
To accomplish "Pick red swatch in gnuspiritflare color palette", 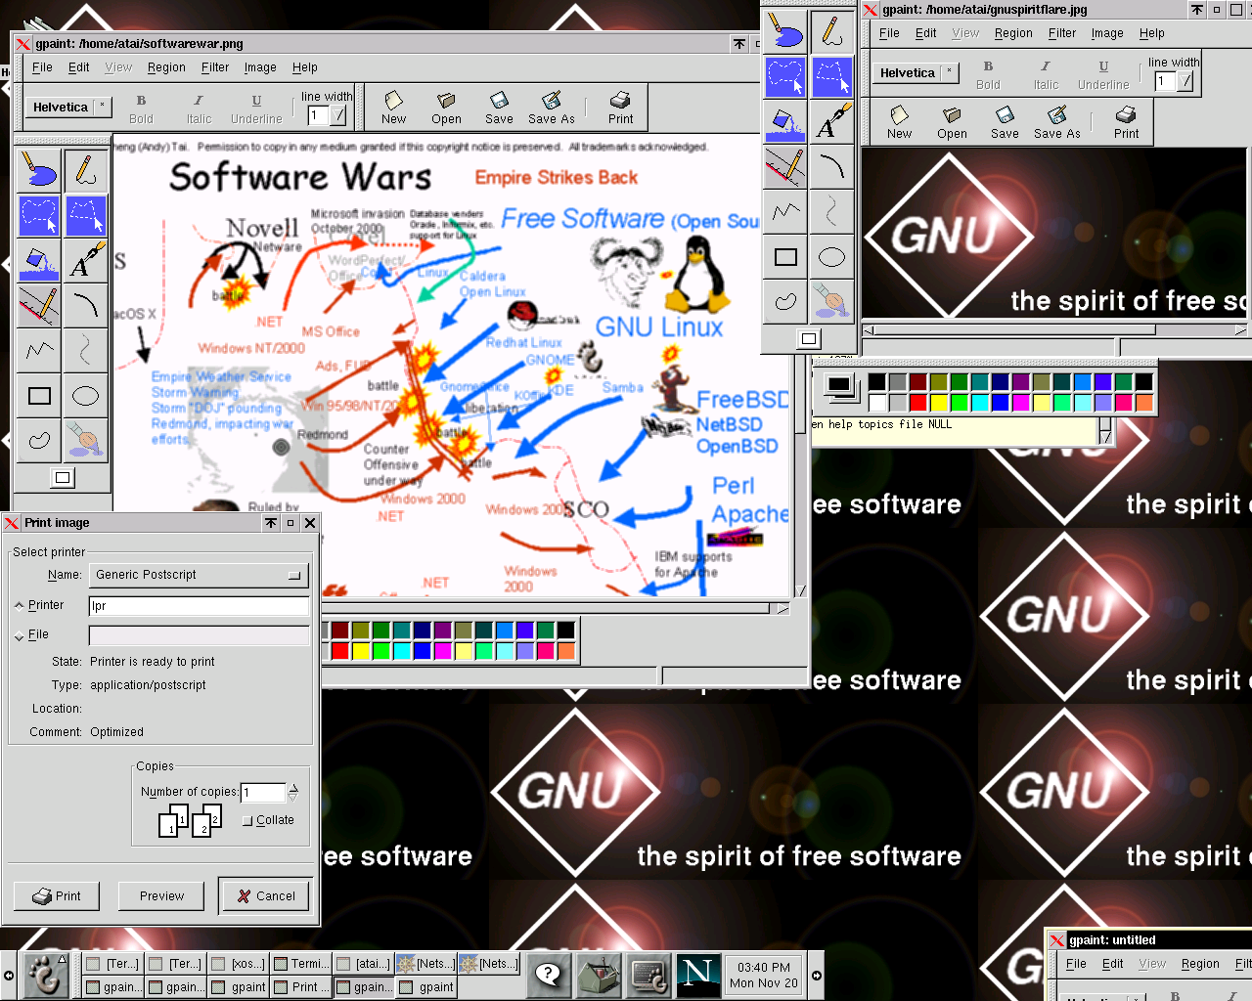I will 917,402.
